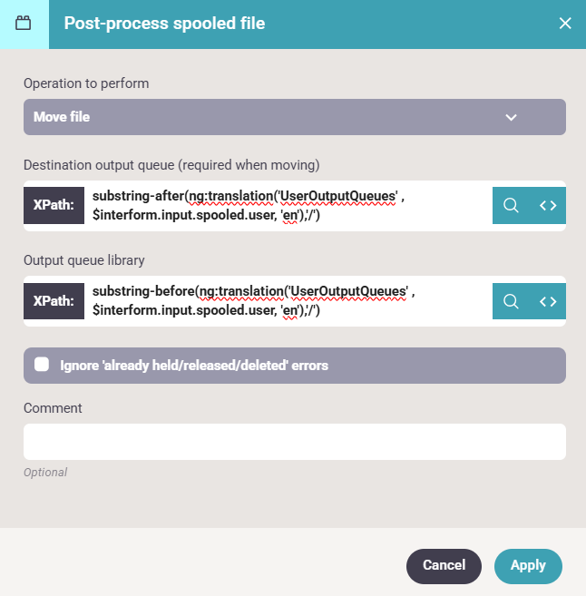Image resolution: width=586 pixels, height=596 pixels.
Task: Toggle code mode for Destination output queue
Action: coord(548,205)
